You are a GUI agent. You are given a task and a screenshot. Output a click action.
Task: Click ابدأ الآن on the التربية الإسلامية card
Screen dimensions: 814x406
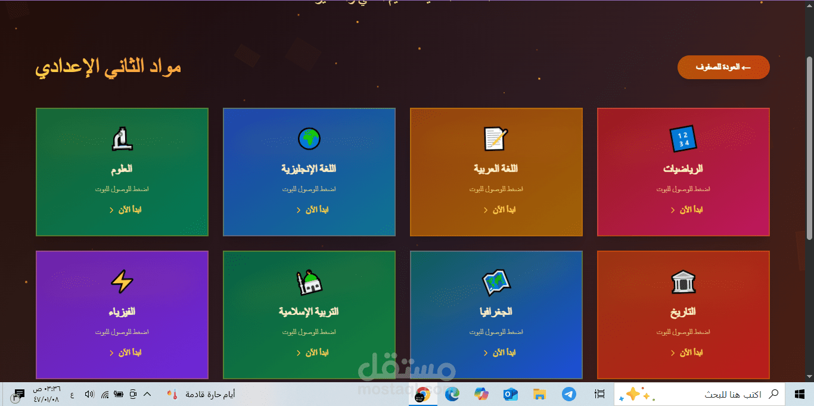click(313, 353)
